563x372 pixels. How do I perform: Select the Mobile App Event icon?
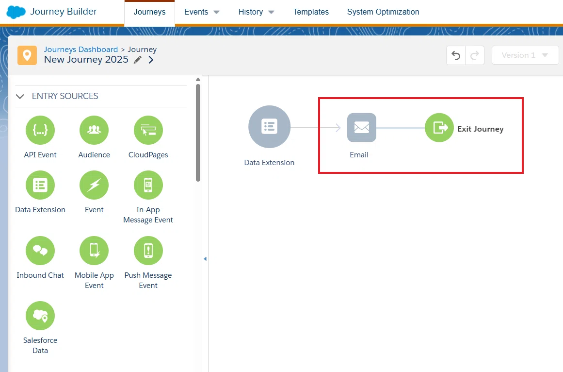point(94,251)
